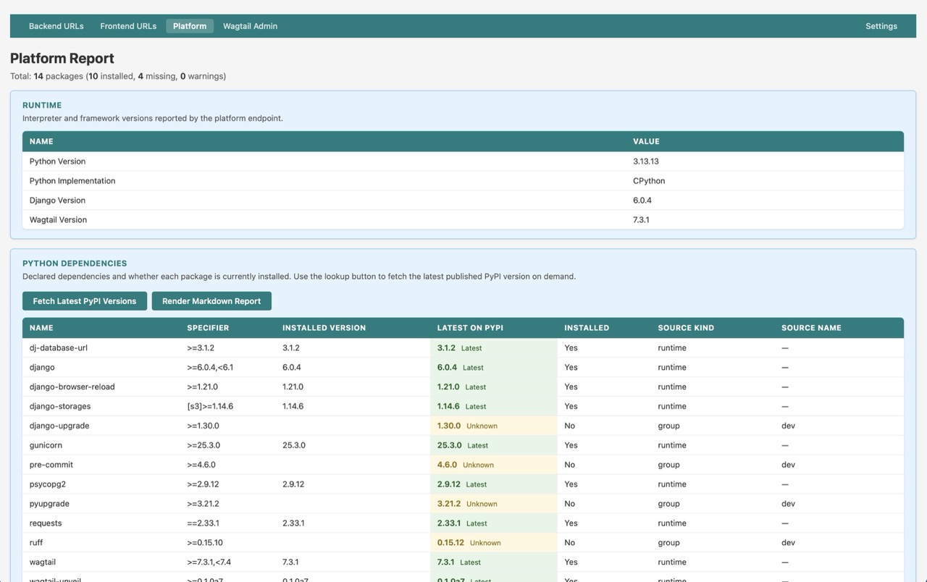
Task: Click the runtime source kind for requests
Action: (x=672, y=524)
